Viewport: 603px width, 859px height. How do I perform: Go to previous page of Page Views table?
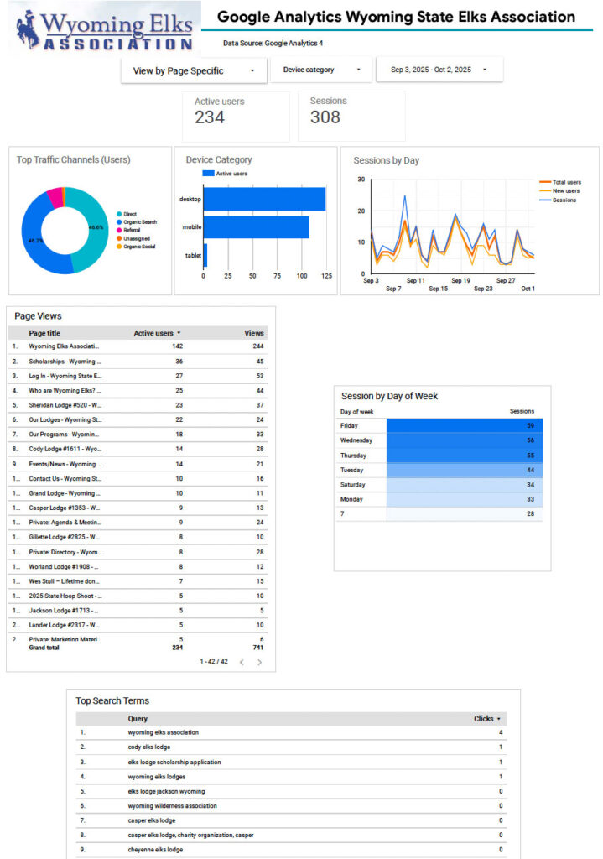pyautogui.click(x=242, y=662)
